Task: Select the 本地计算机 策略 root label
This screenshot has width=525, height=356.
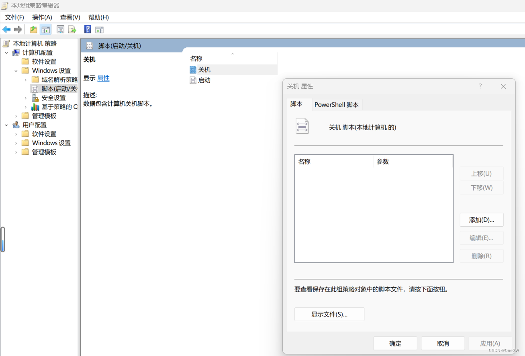Action: click(35, 43)
